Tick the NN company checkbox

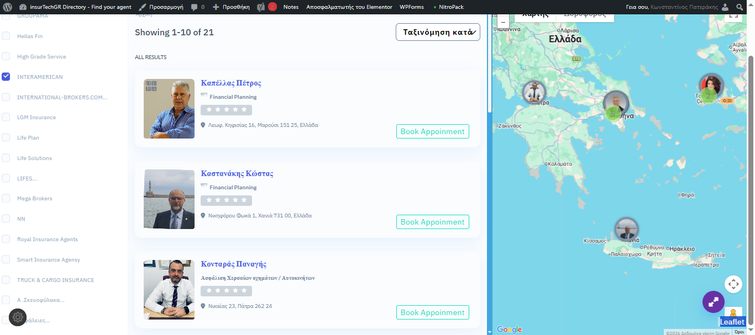pyautogui.click(x=6, y=219)
